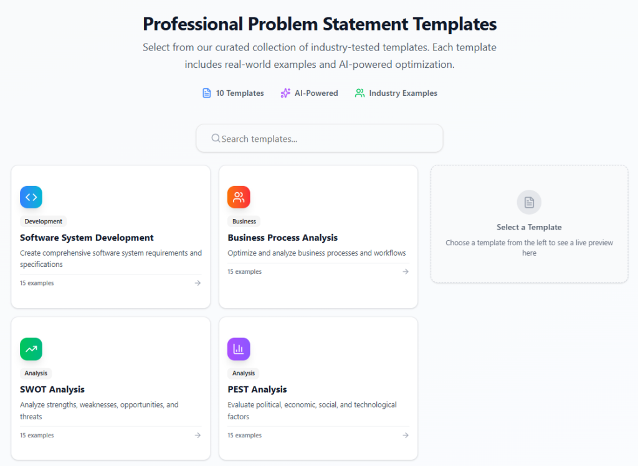
Task: Click the blue document icon beside 10 Templates
Action: coord(206,93)
